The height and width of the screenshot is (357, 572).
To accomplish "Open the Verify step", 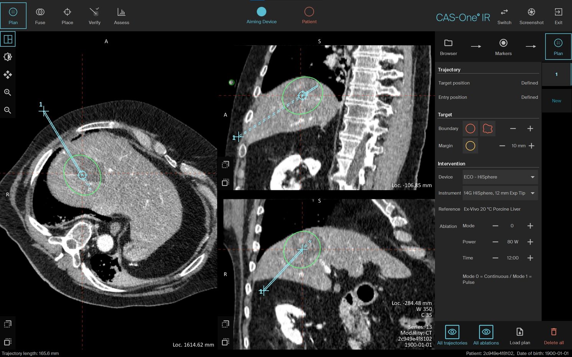I will [x=94, y=16].
